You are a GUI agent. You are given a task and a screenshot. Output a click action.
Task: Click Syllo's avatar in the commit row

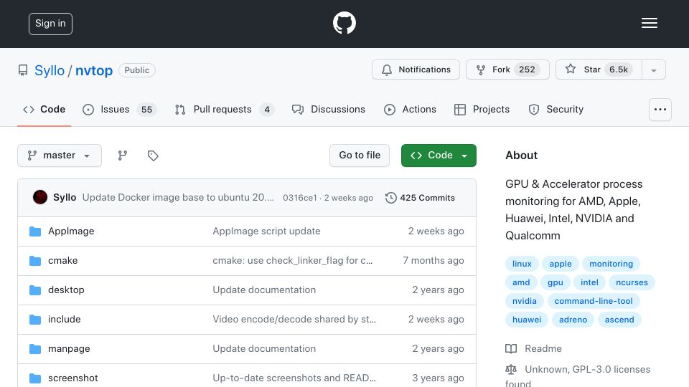pos(40,198)
